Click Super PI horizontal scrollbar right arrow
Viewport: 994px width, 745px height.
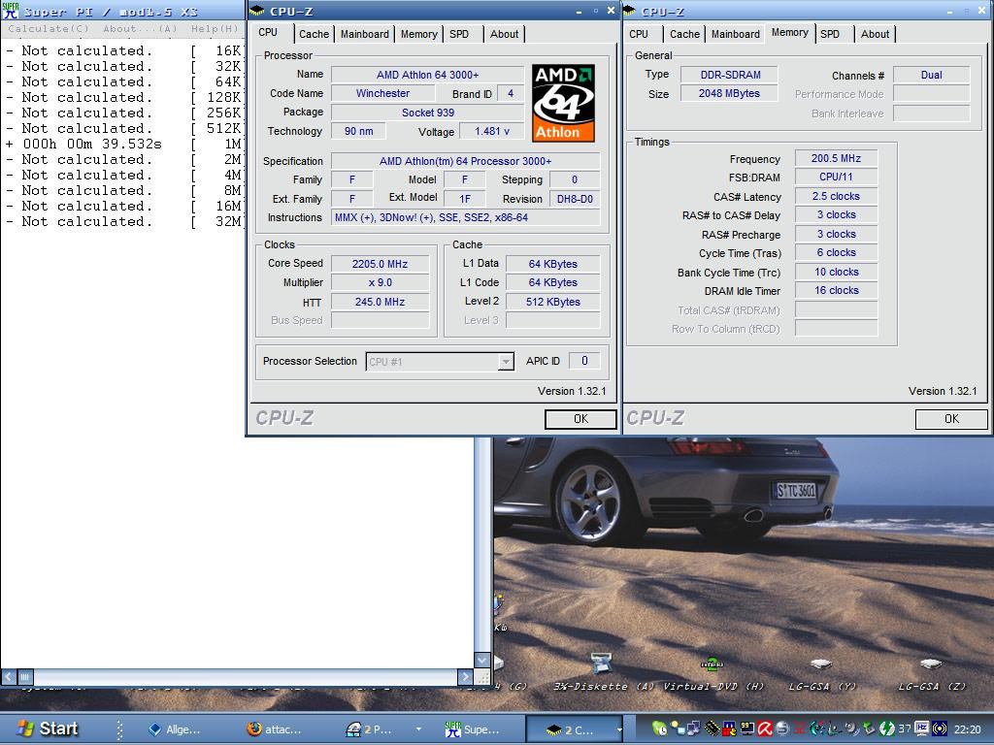click(465, 676)
